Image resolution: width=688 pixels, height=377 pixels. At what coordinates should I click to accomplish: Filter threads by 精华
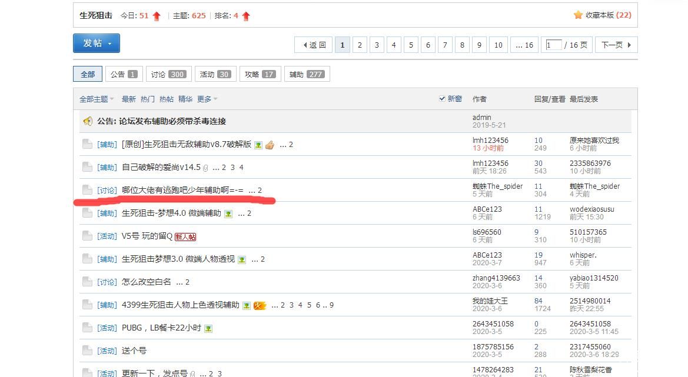tap(185, 99)
